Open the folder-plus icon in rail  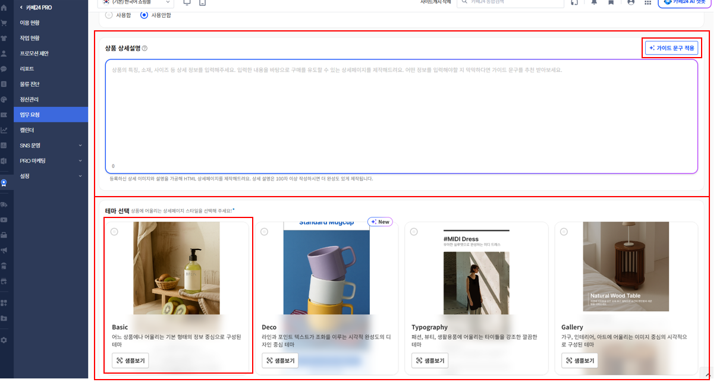[4, 318]
